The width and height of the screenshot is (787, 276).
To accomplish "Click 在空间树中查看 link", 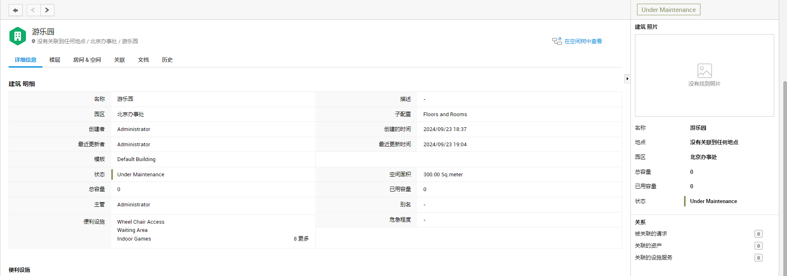I will [583, 41].
